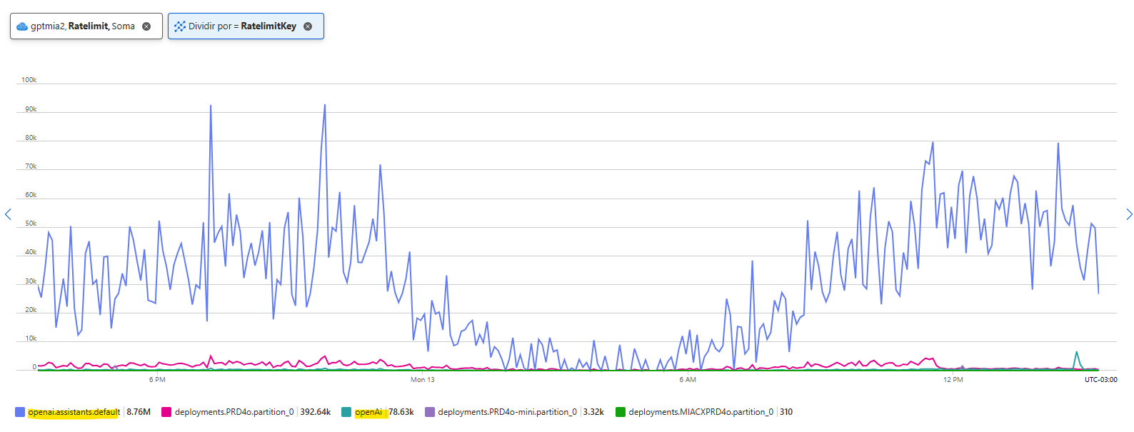Click the Mon 13 x-axis label

click(x=423, y=380)
